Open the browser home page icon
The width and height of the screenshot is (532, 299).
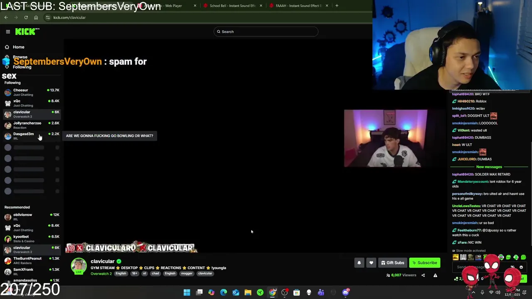pos(36,17)
